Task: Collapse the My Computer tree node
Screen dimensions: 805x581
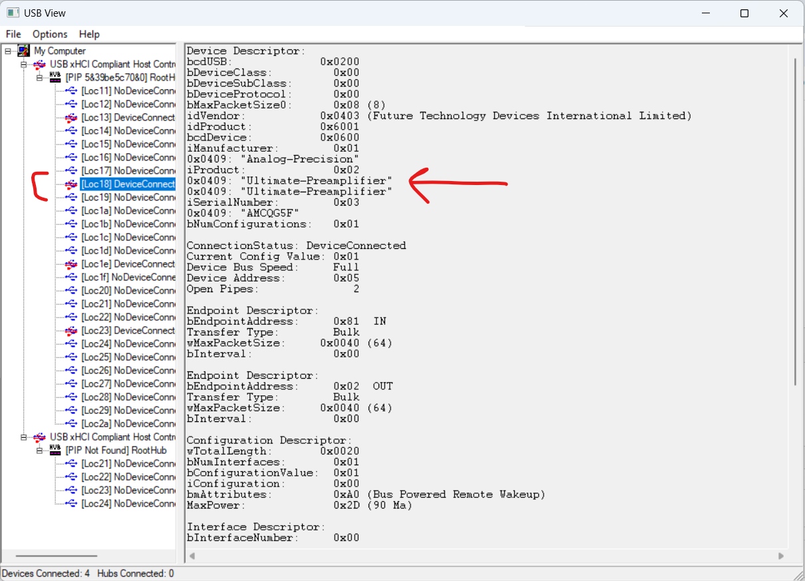Action: point(8,51)
